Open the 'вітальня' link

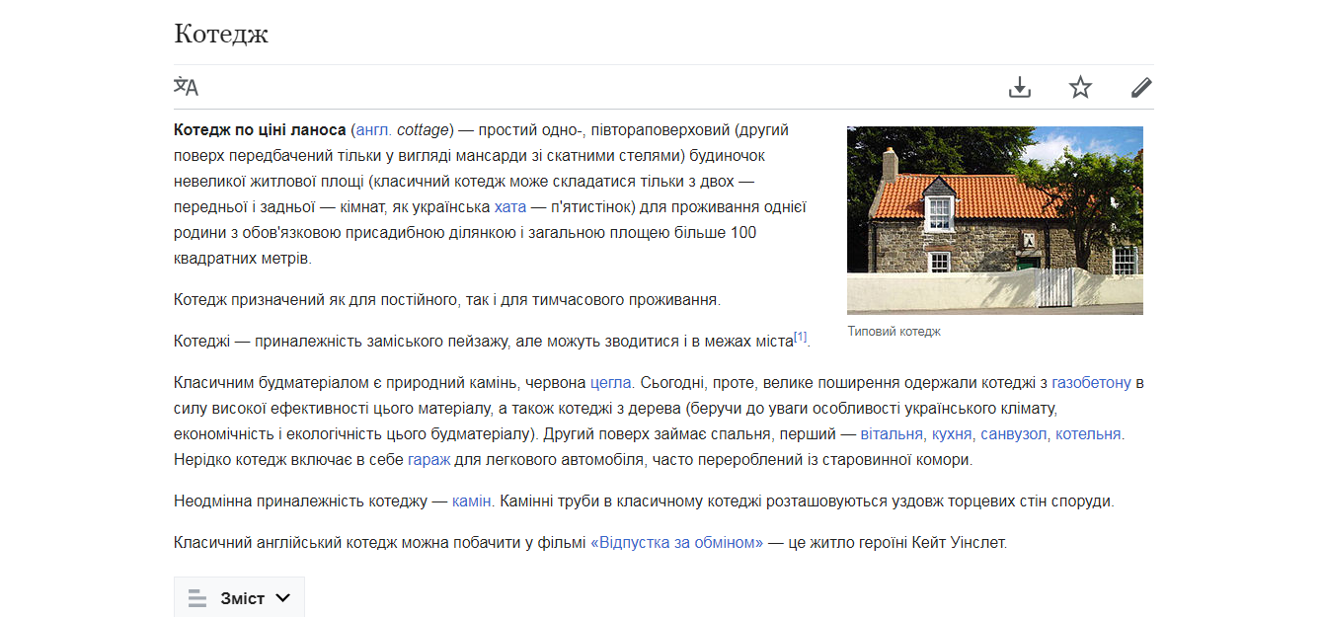tap(892, 434)
